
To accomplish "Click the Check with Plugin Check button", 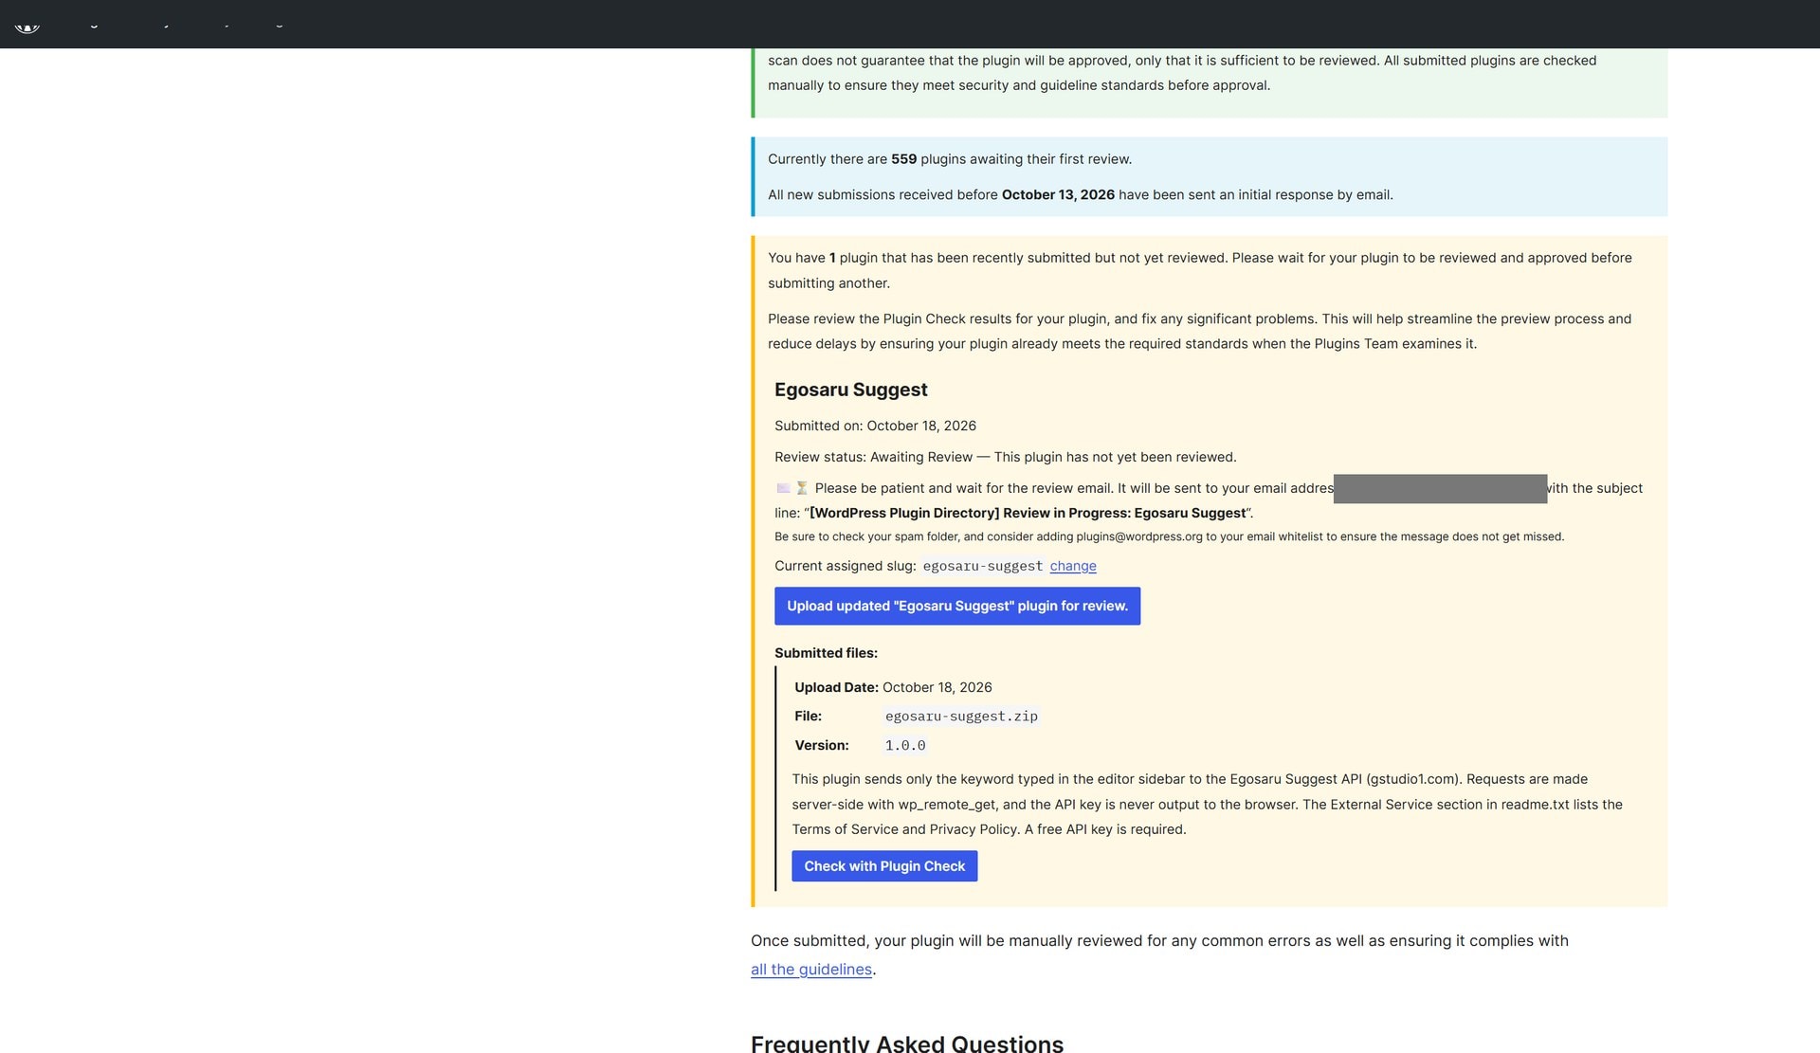I will 883,866.
